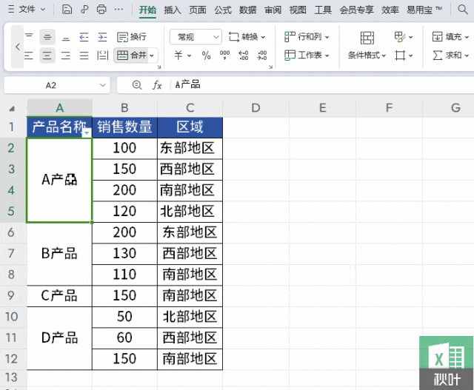Align text to the right
This screenshot has height=390, width=474.
click(x=66, y=56)
